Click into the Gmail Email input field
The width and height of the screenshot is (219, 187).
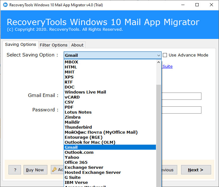pos(181,96)
